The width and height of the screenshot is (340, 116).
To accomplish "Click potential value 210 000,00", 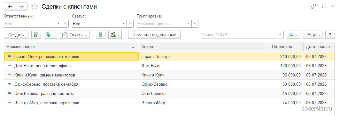I will tap(290, 56).
